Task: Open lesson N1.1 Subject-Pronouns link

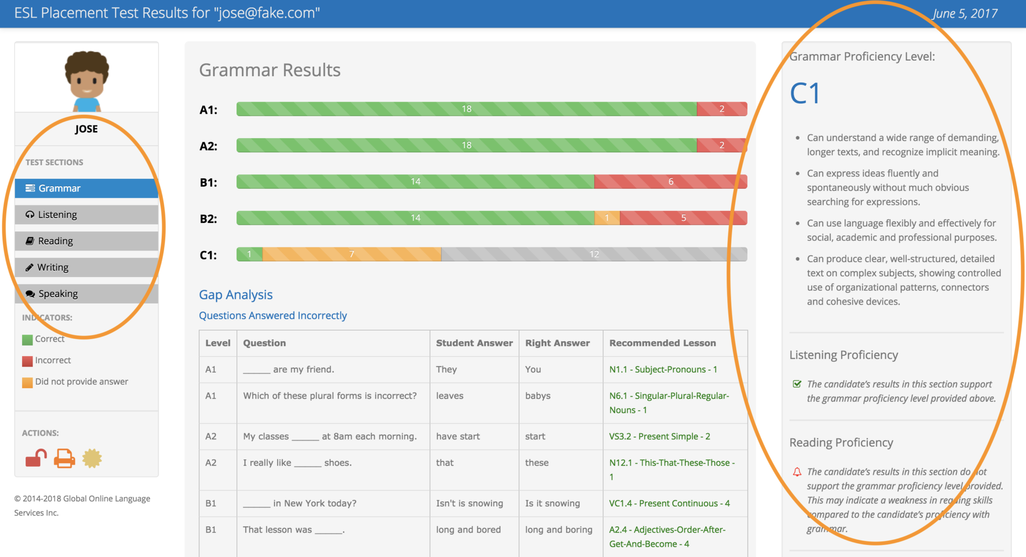Action: point(663,370)
